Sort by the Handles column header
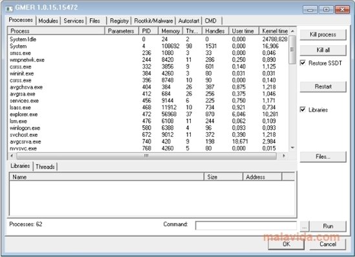The height and width of the screenshot is (257, 355). point(215,31)
